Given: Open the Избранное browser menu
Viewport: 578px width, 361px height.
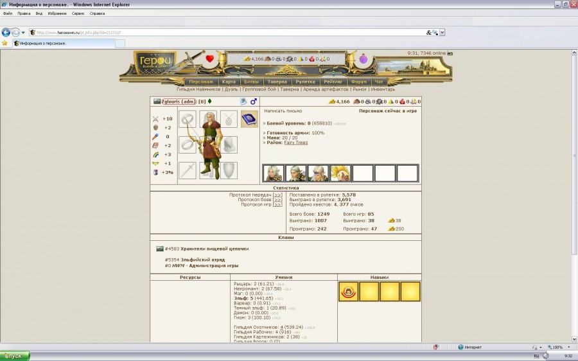Looking at the screenshot, I should (57, 13).
